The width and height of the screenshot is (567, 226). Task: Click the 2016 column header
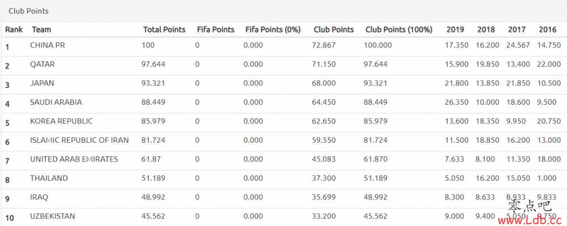click(548, 29)
